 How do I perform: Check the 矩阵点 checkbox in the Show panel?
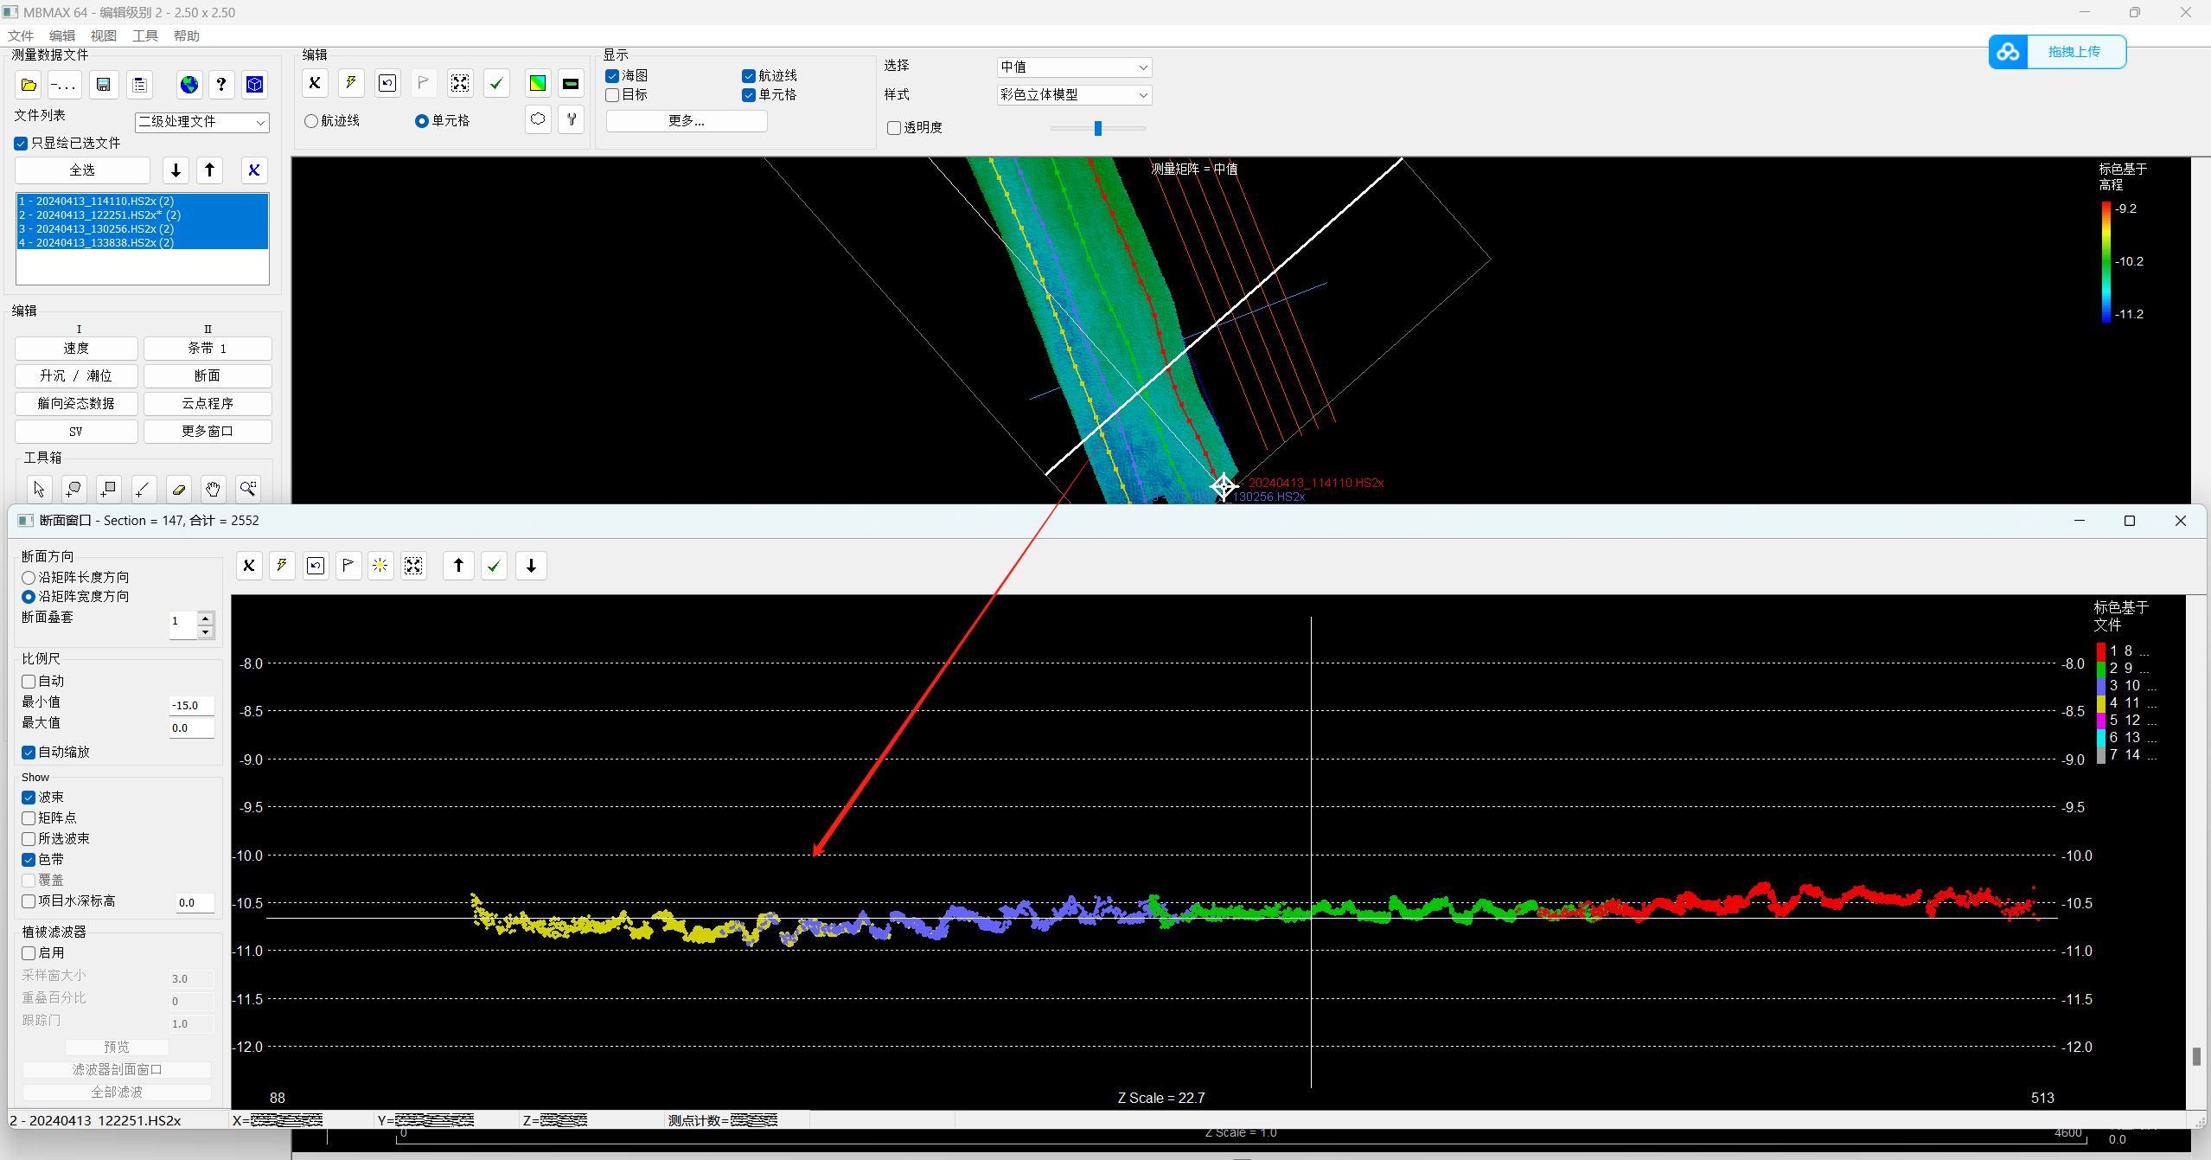[29, 817]
